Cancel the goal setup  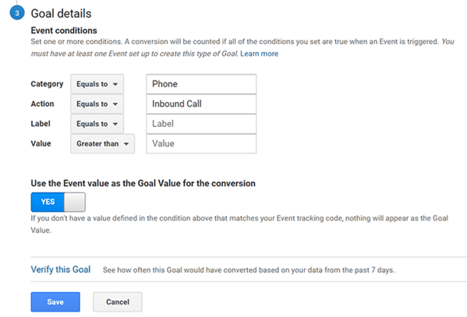point(118,302)
